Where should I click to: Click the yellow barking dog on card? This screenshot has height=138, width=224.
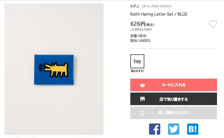(54, 70)
